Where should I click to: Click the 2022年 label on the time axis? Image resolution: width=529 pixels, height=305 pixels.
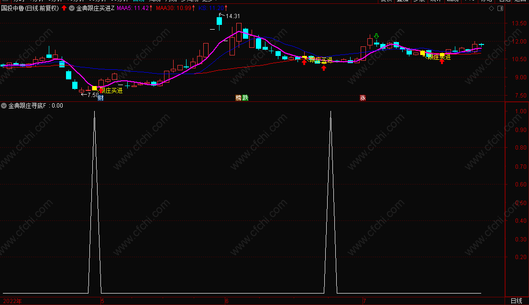tap(12, 301)
